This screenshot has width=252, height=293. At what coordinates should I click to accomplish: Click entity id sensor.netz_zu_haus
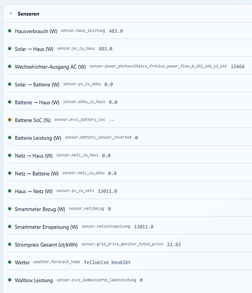pyautogui.click(x=77, y=155)
